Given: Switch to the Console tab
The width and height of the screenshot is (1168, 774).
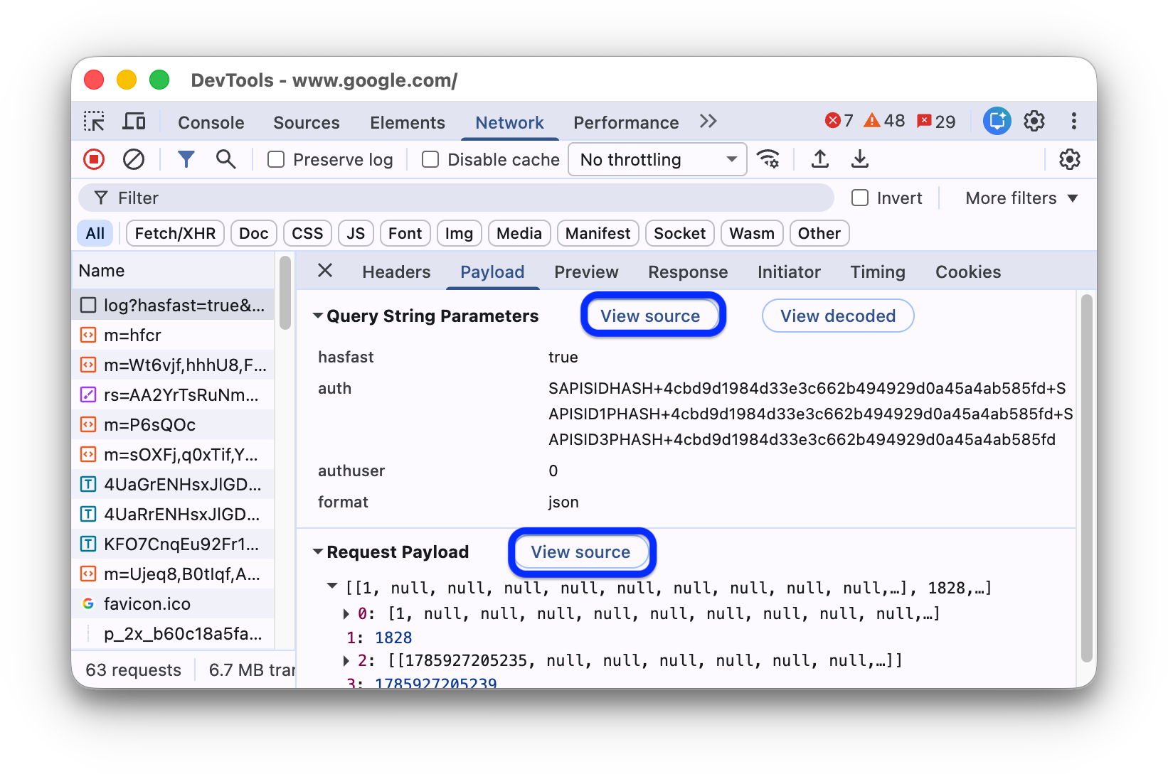Looking at the screenshot, I should click(x=211, y=122).
